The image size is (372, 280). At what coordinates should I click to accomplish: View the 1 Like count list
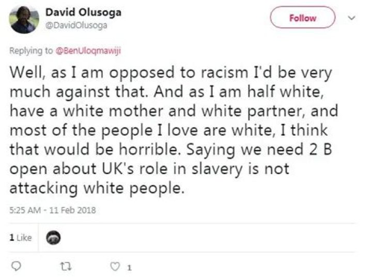click(x=20, y=238)
